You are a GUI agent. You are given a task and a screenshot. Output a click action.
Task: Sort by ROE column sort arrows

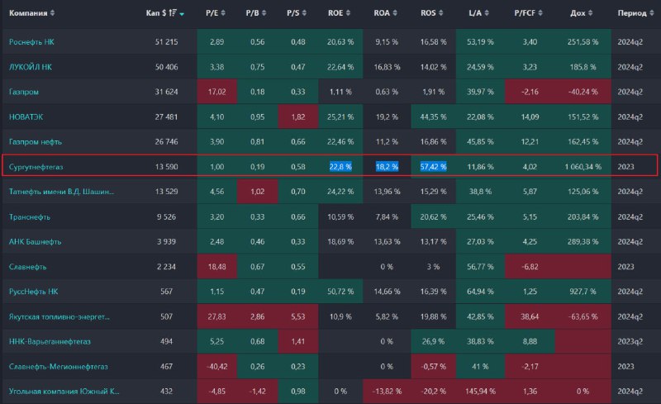[x=348, y=13]
